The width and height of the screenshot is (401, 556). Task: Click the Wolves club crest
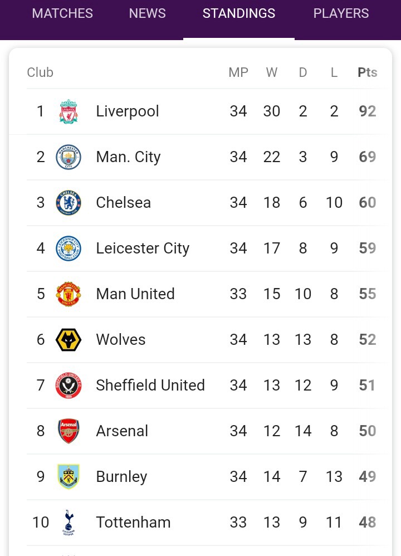(x=69, y=340)
